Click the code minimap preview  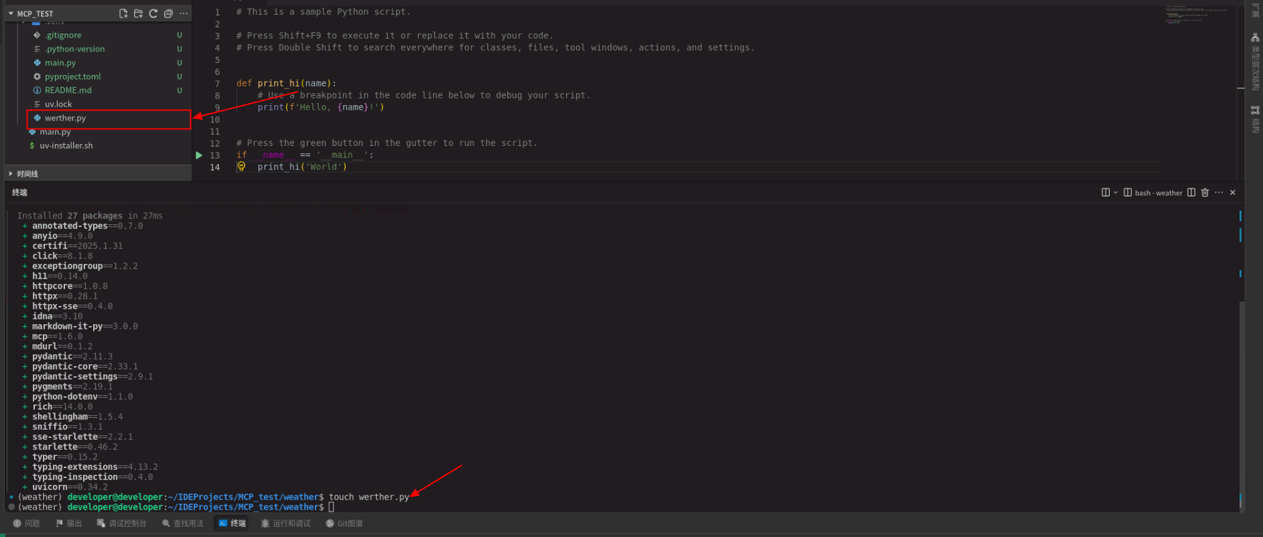1197,16
